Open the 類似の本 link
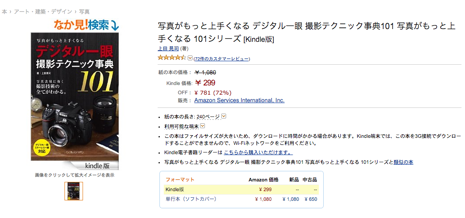465x218 pixels. click(x=403, y=162)
